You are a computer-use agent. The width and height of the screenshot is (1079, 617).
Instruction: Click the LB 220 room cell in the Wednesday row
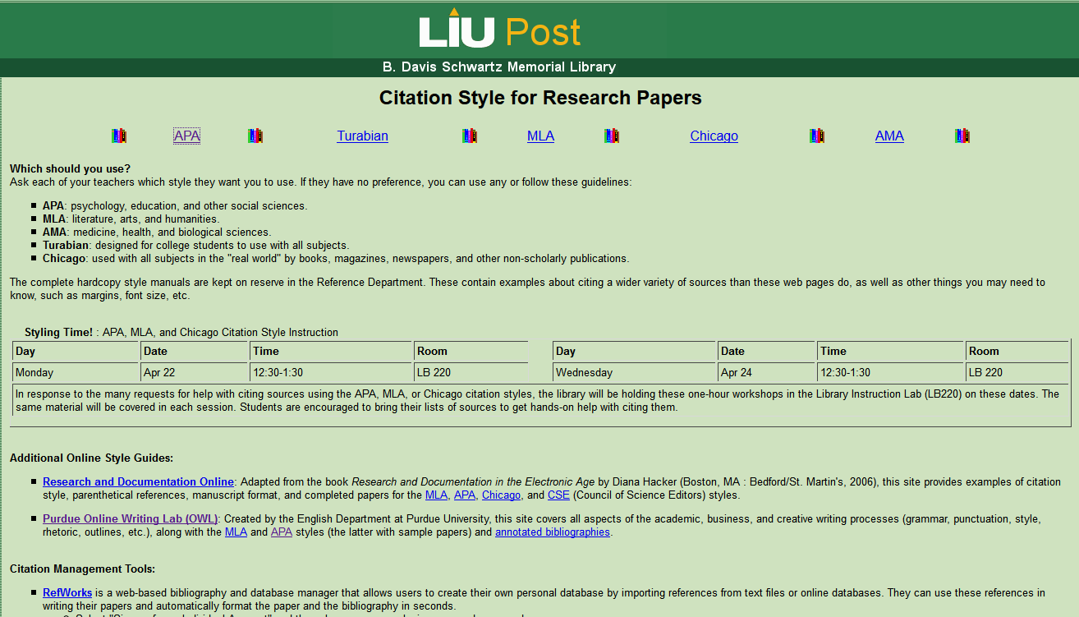pyautogui.click(x=1018, y=372)
